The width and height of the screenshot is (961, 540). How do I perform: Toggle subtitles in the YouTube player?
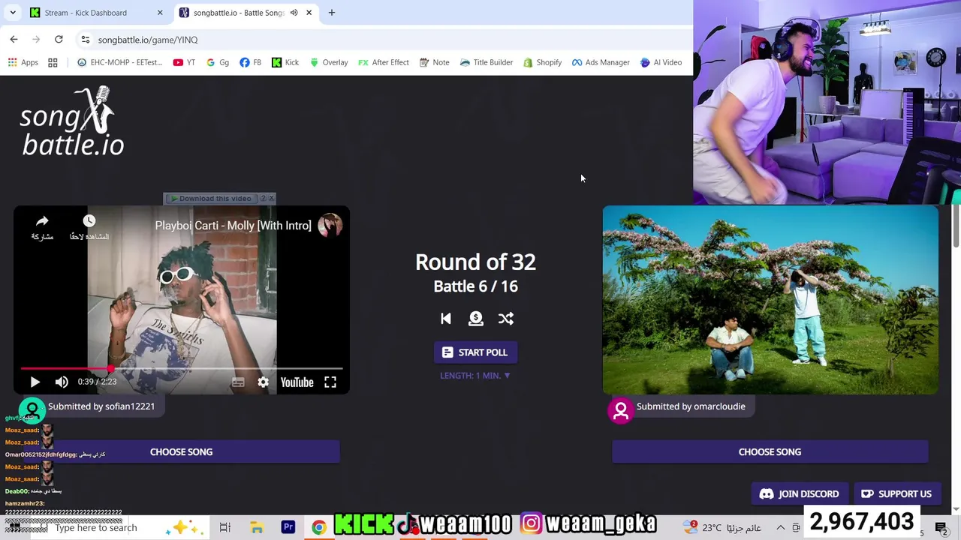tap(238, 382)
